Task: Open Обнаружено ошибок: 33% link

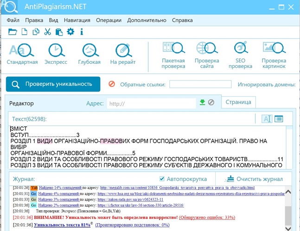Action: click(207, 218)
